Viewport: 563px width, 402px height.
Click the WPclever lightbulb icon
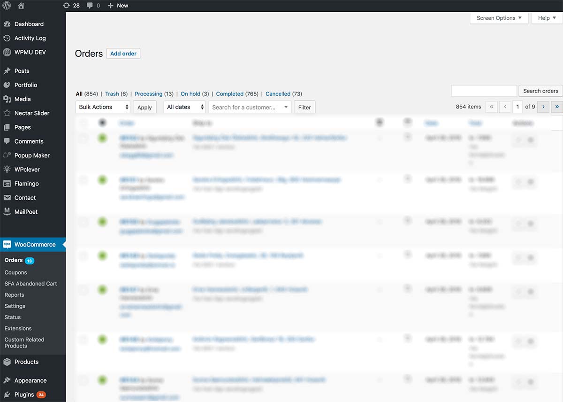click(x=7, y=170)
